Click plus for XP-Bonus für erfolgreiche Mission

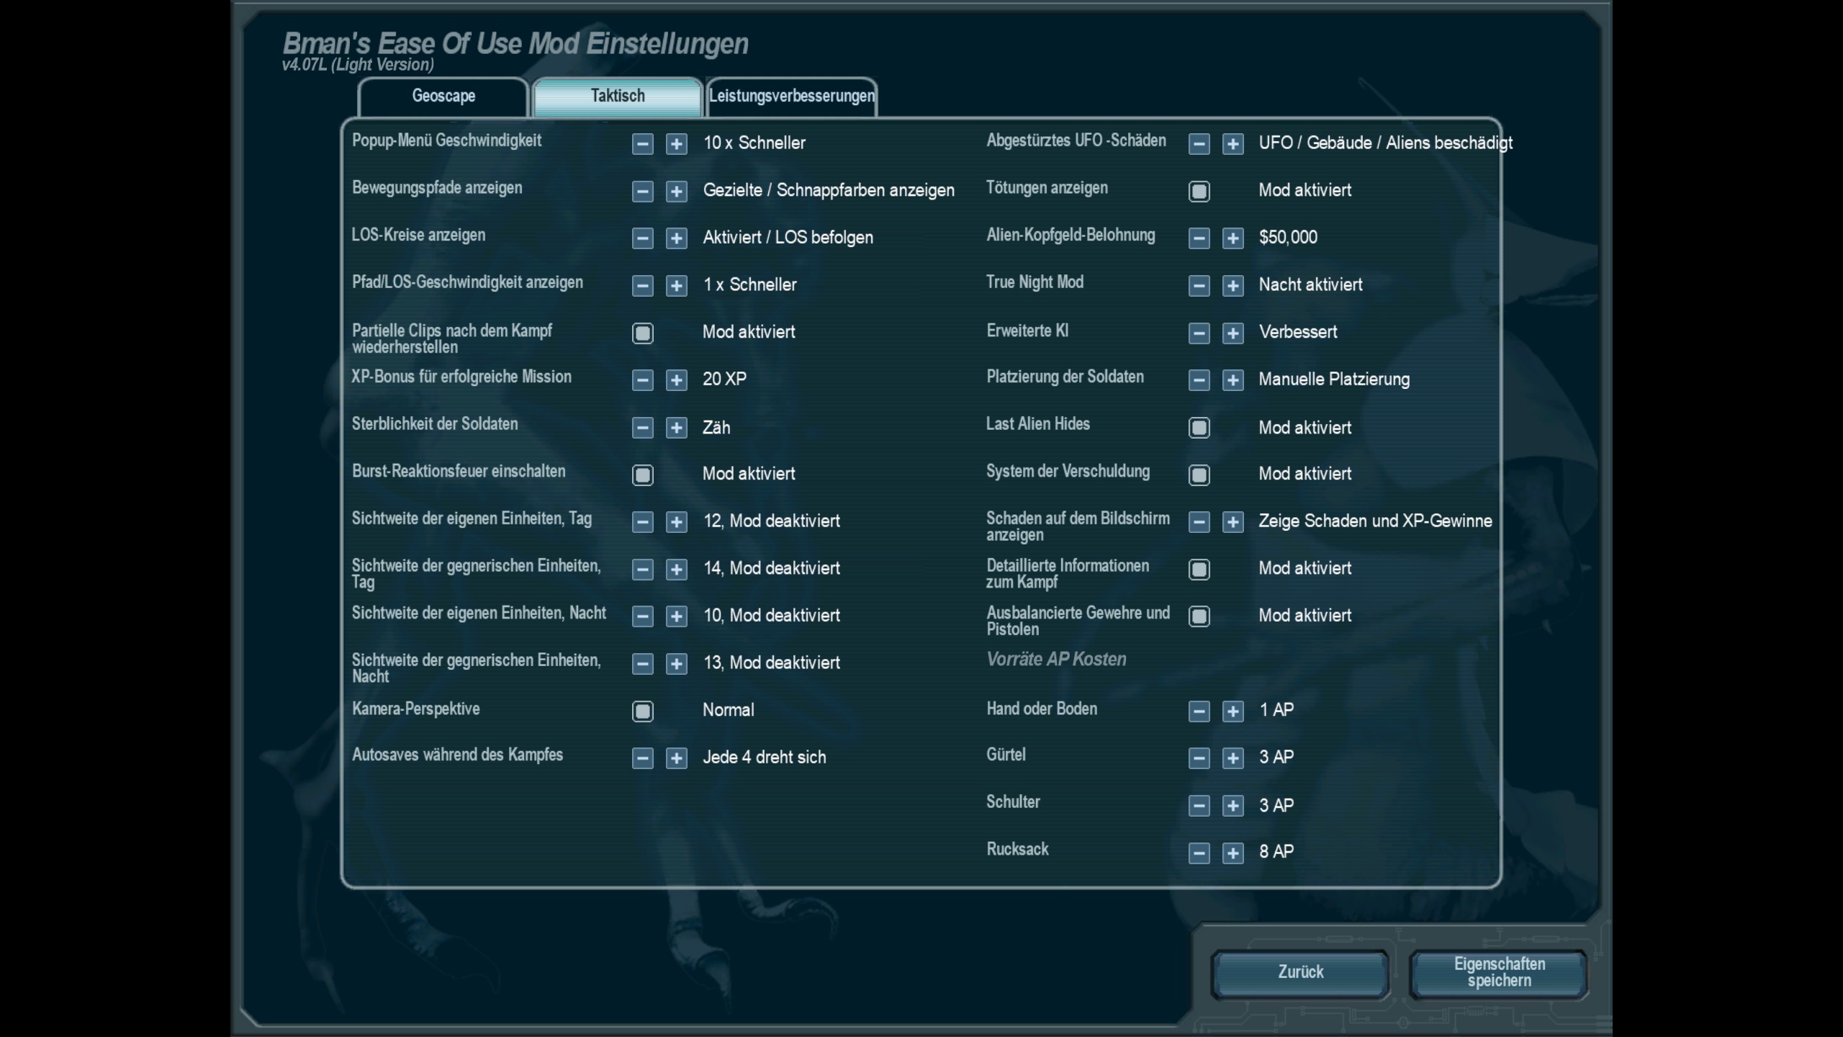tap(676, 380)
